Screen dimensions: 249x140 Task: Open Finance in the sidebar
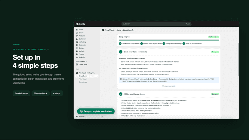[x=81, y=54]
